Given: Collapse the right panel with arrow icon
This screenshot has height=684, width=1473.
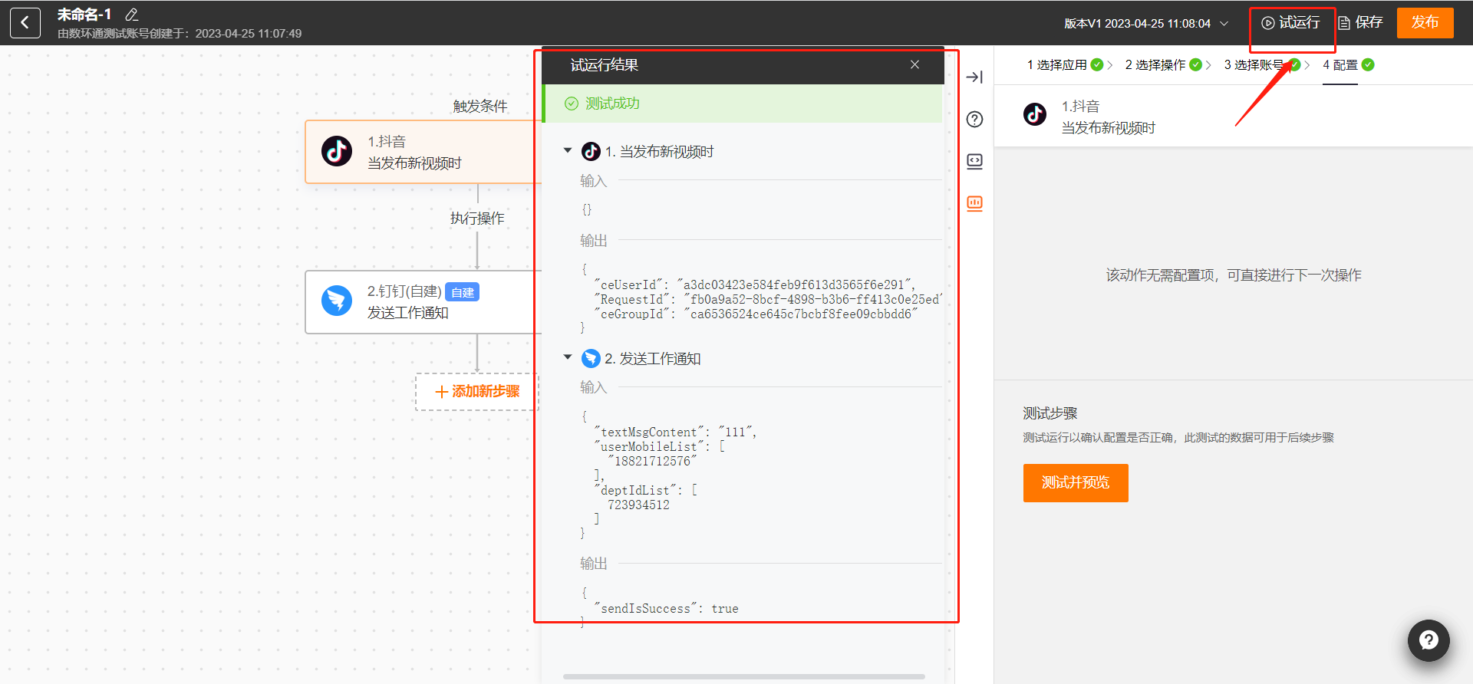Looking at the screenshot, I should [974, 77].
